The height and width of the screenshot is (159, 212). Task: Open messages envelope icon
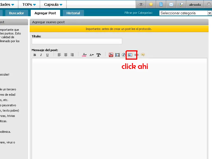pyautogui.click(x=171, y=5)
